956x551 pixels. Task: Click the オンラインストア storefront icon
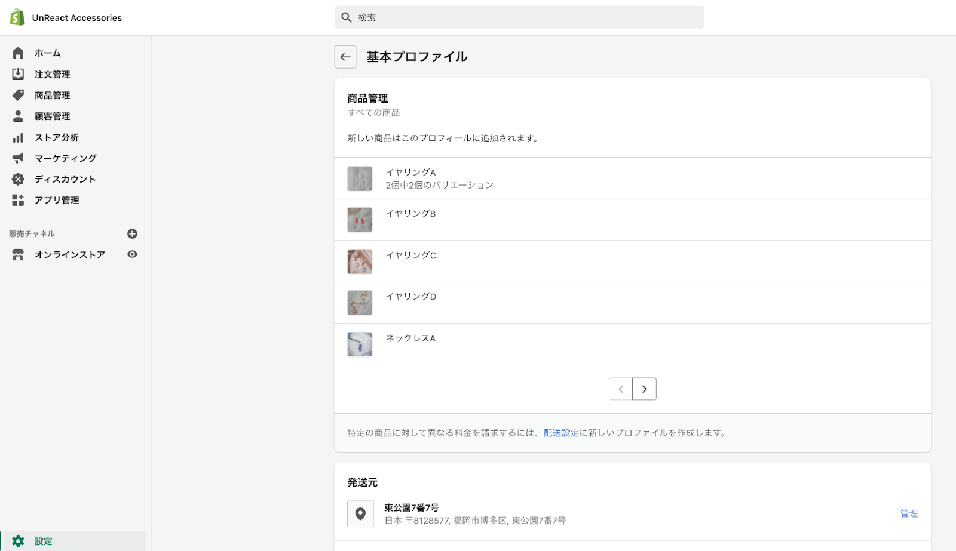[x=18, y=255]
